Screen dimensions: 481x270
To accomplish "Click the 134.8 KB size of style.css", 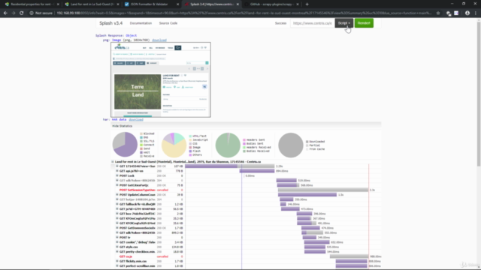I will click(x=177, y=247).
